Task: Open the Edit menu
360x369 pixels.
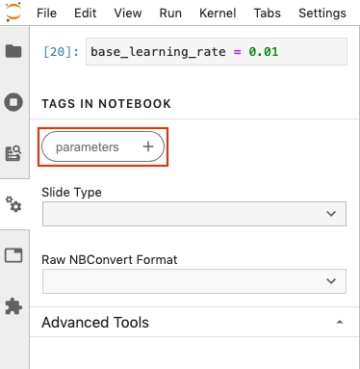Action: pyautogui.click(x=85, y=13)
